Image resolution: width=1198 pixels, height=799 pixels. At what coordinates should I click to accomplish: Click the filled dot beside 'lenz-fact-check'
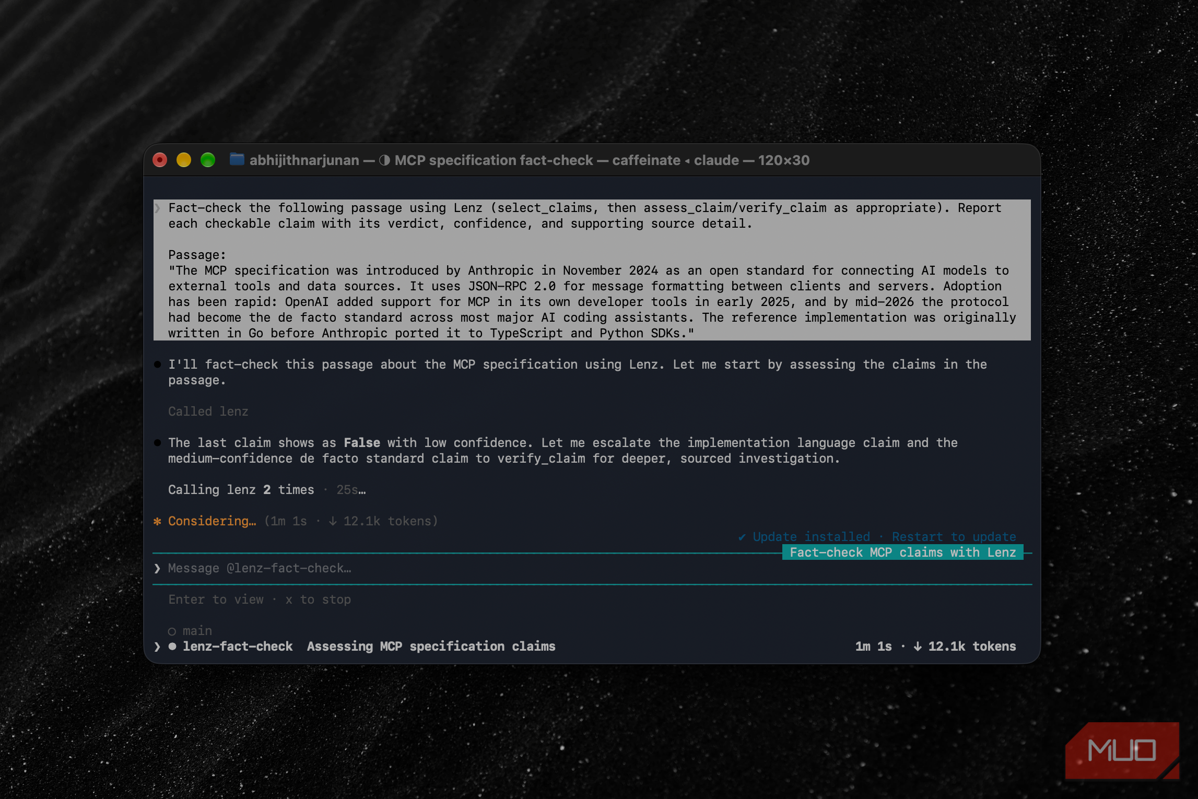(x=172, y=647)
